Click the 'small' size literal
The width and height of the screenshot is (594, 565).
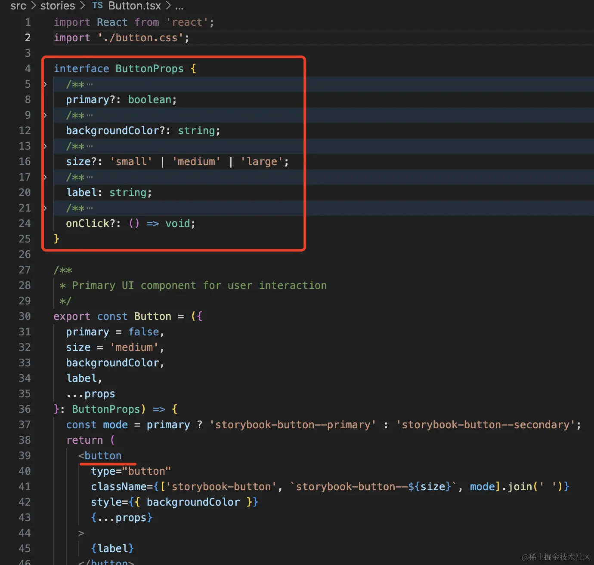[x=131, y=162]
